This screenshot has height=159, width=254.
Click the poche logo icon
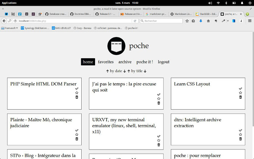(116, 46)
